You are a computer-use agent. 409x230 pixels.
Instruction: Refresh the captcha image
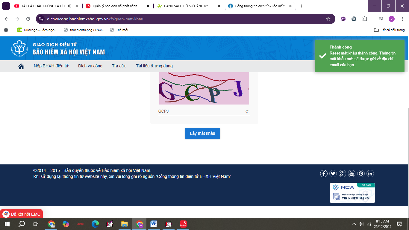point(247,111)
